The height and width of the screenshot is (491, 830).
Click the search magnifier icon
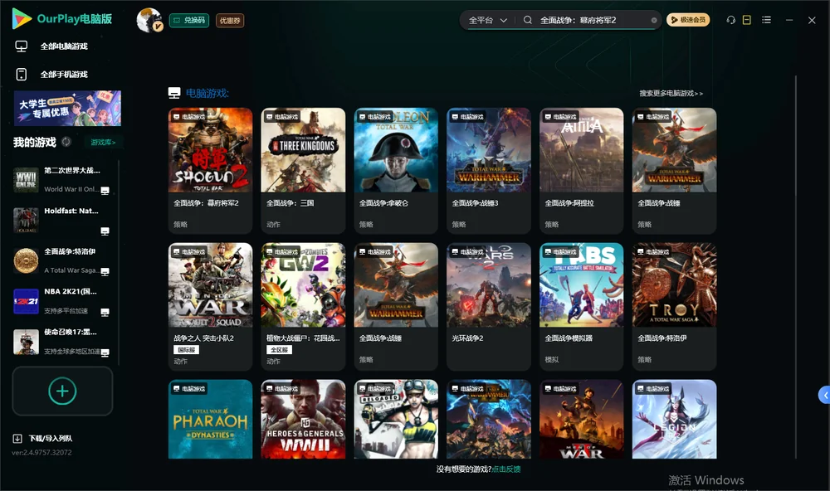528,20
